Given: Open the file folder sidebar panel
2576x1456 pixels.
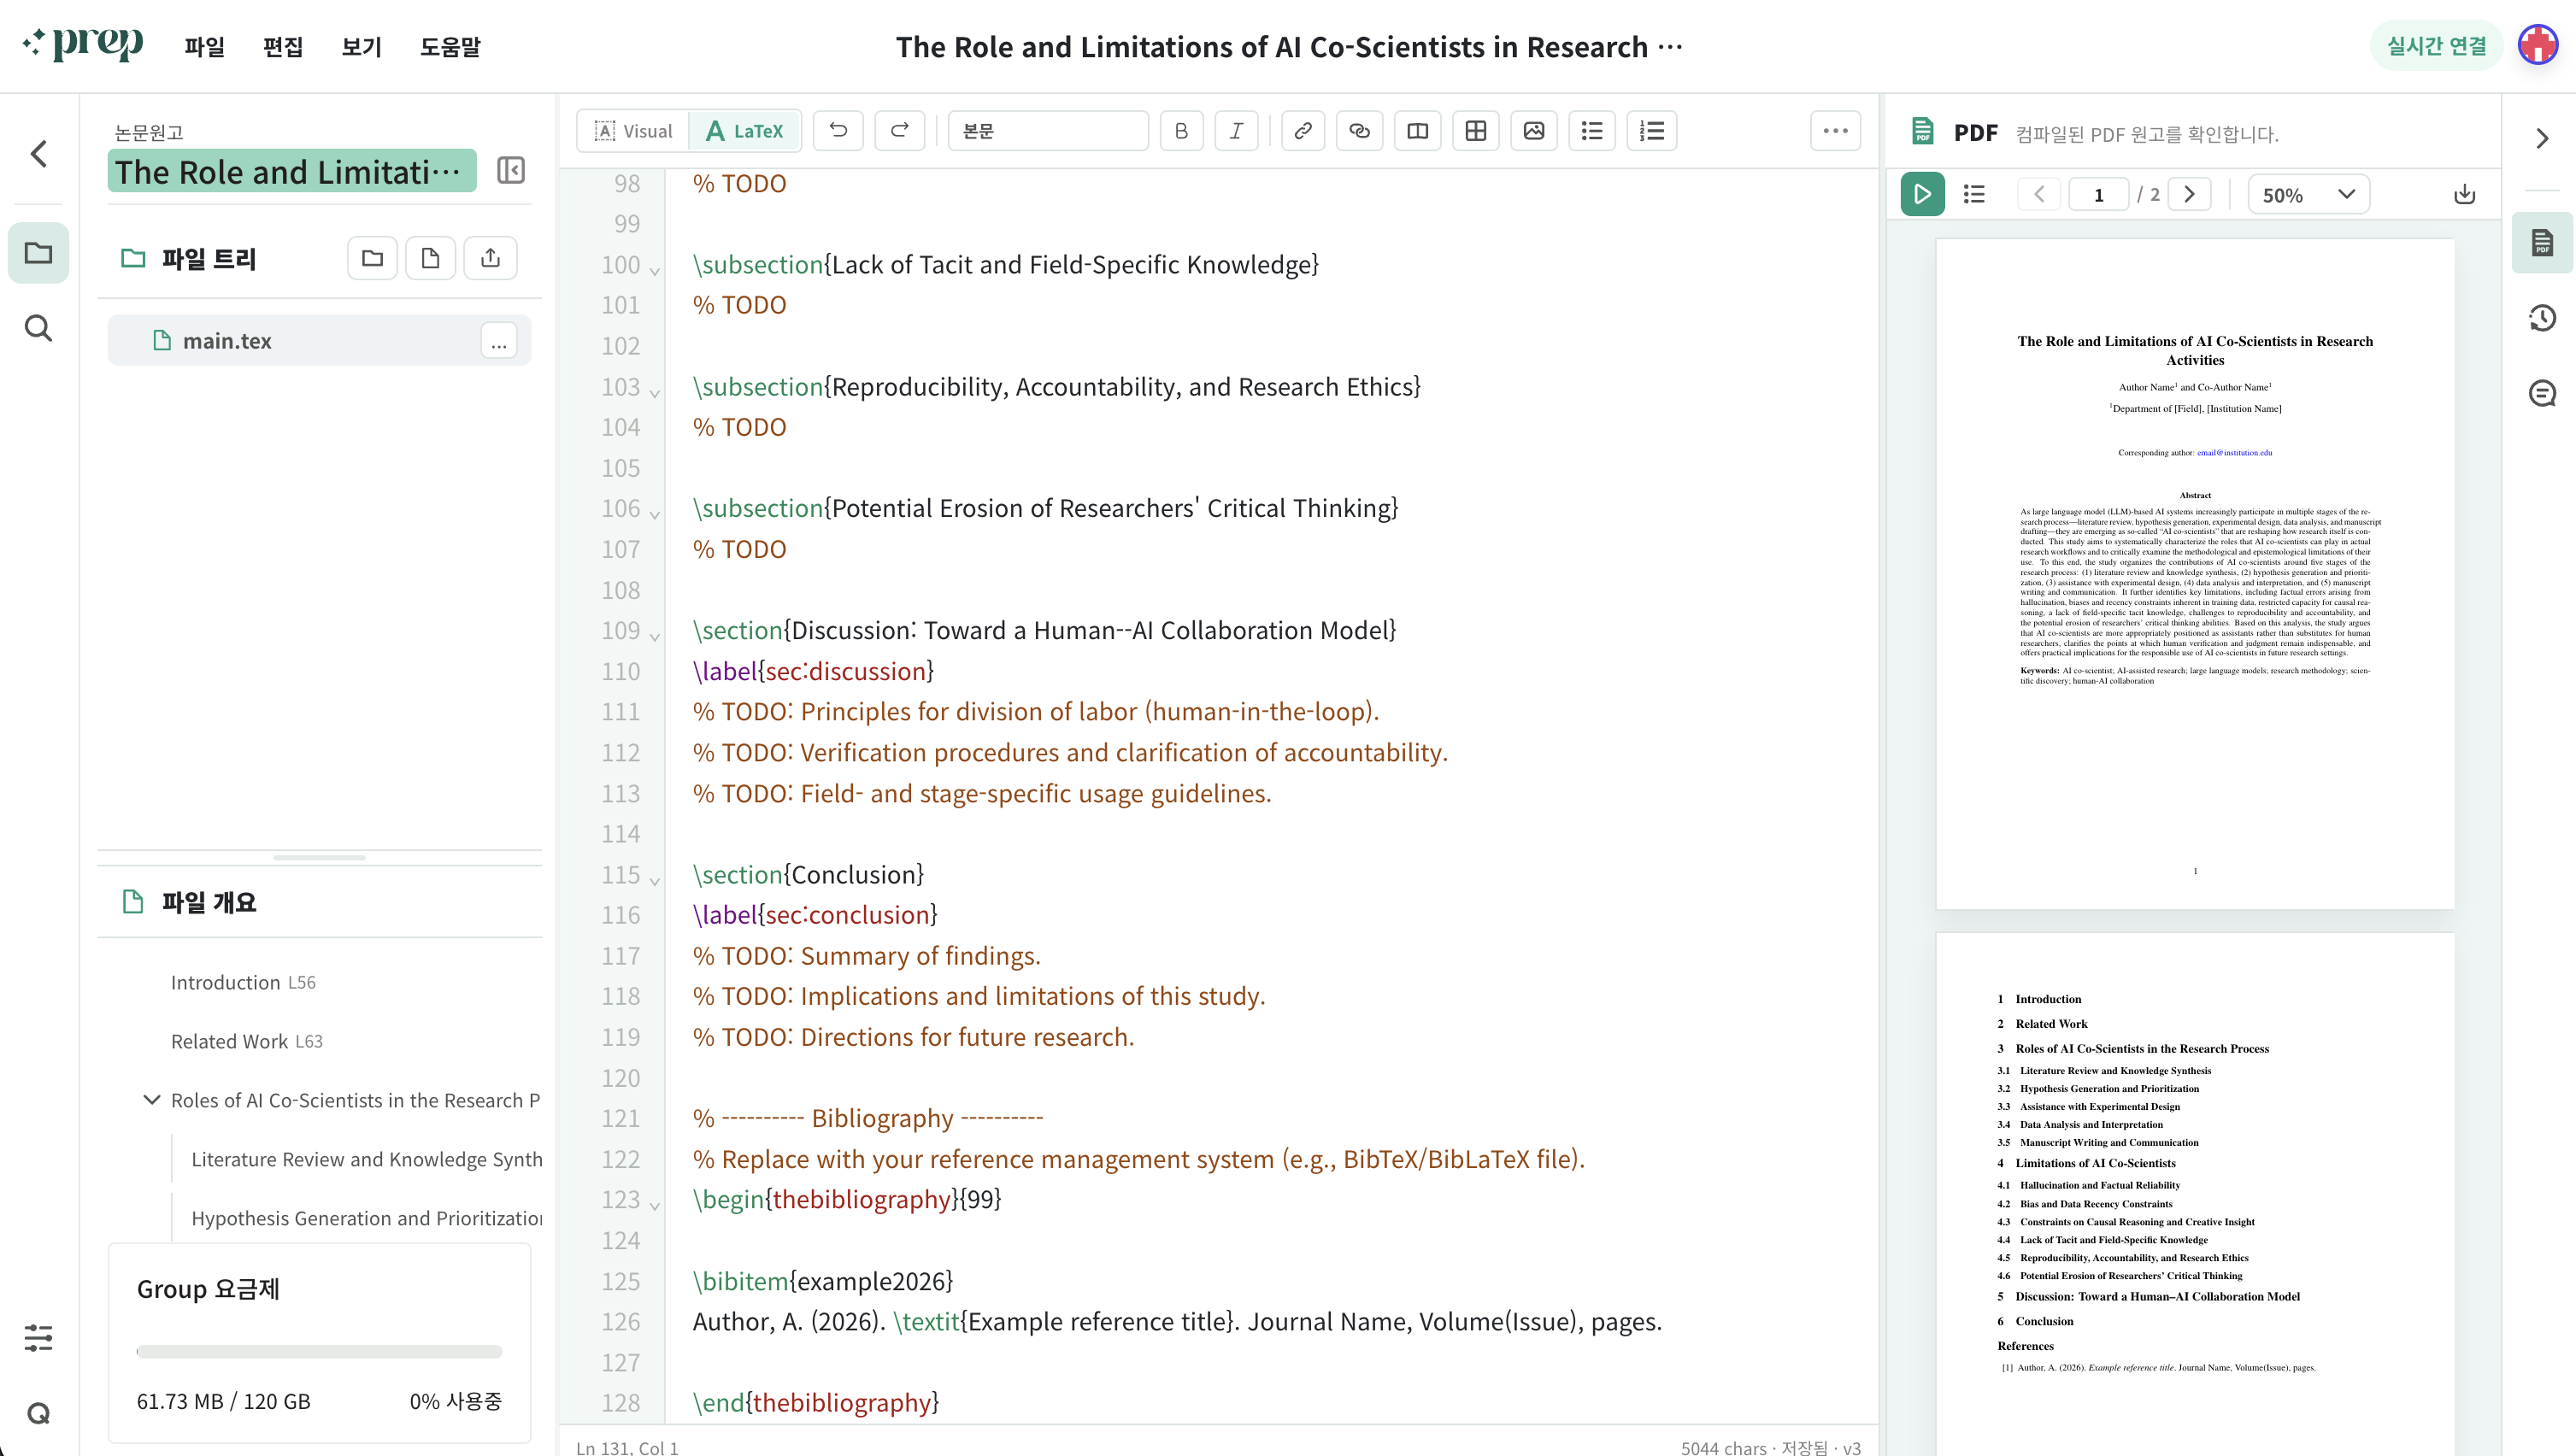Looking at the screenshot, I should tap(38, 252).
